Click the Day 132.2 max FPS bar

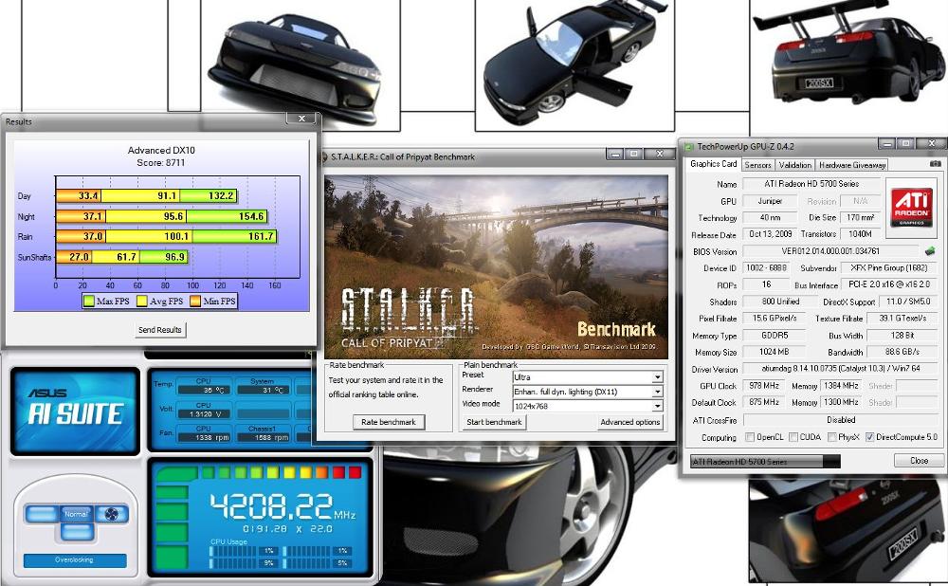pyautogui.click(x=209, y=196)
